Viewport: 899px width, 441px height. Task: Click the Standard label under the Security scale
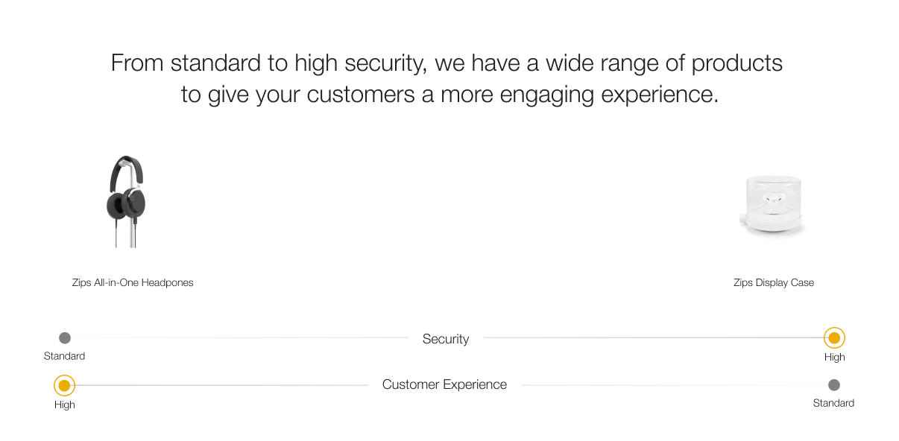point(65,356)
